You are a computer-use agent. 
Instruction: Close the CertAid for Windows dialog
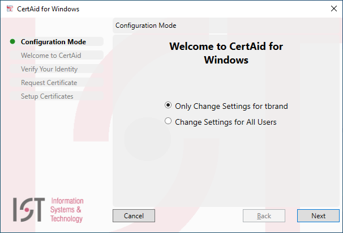[x=334, y=9]
